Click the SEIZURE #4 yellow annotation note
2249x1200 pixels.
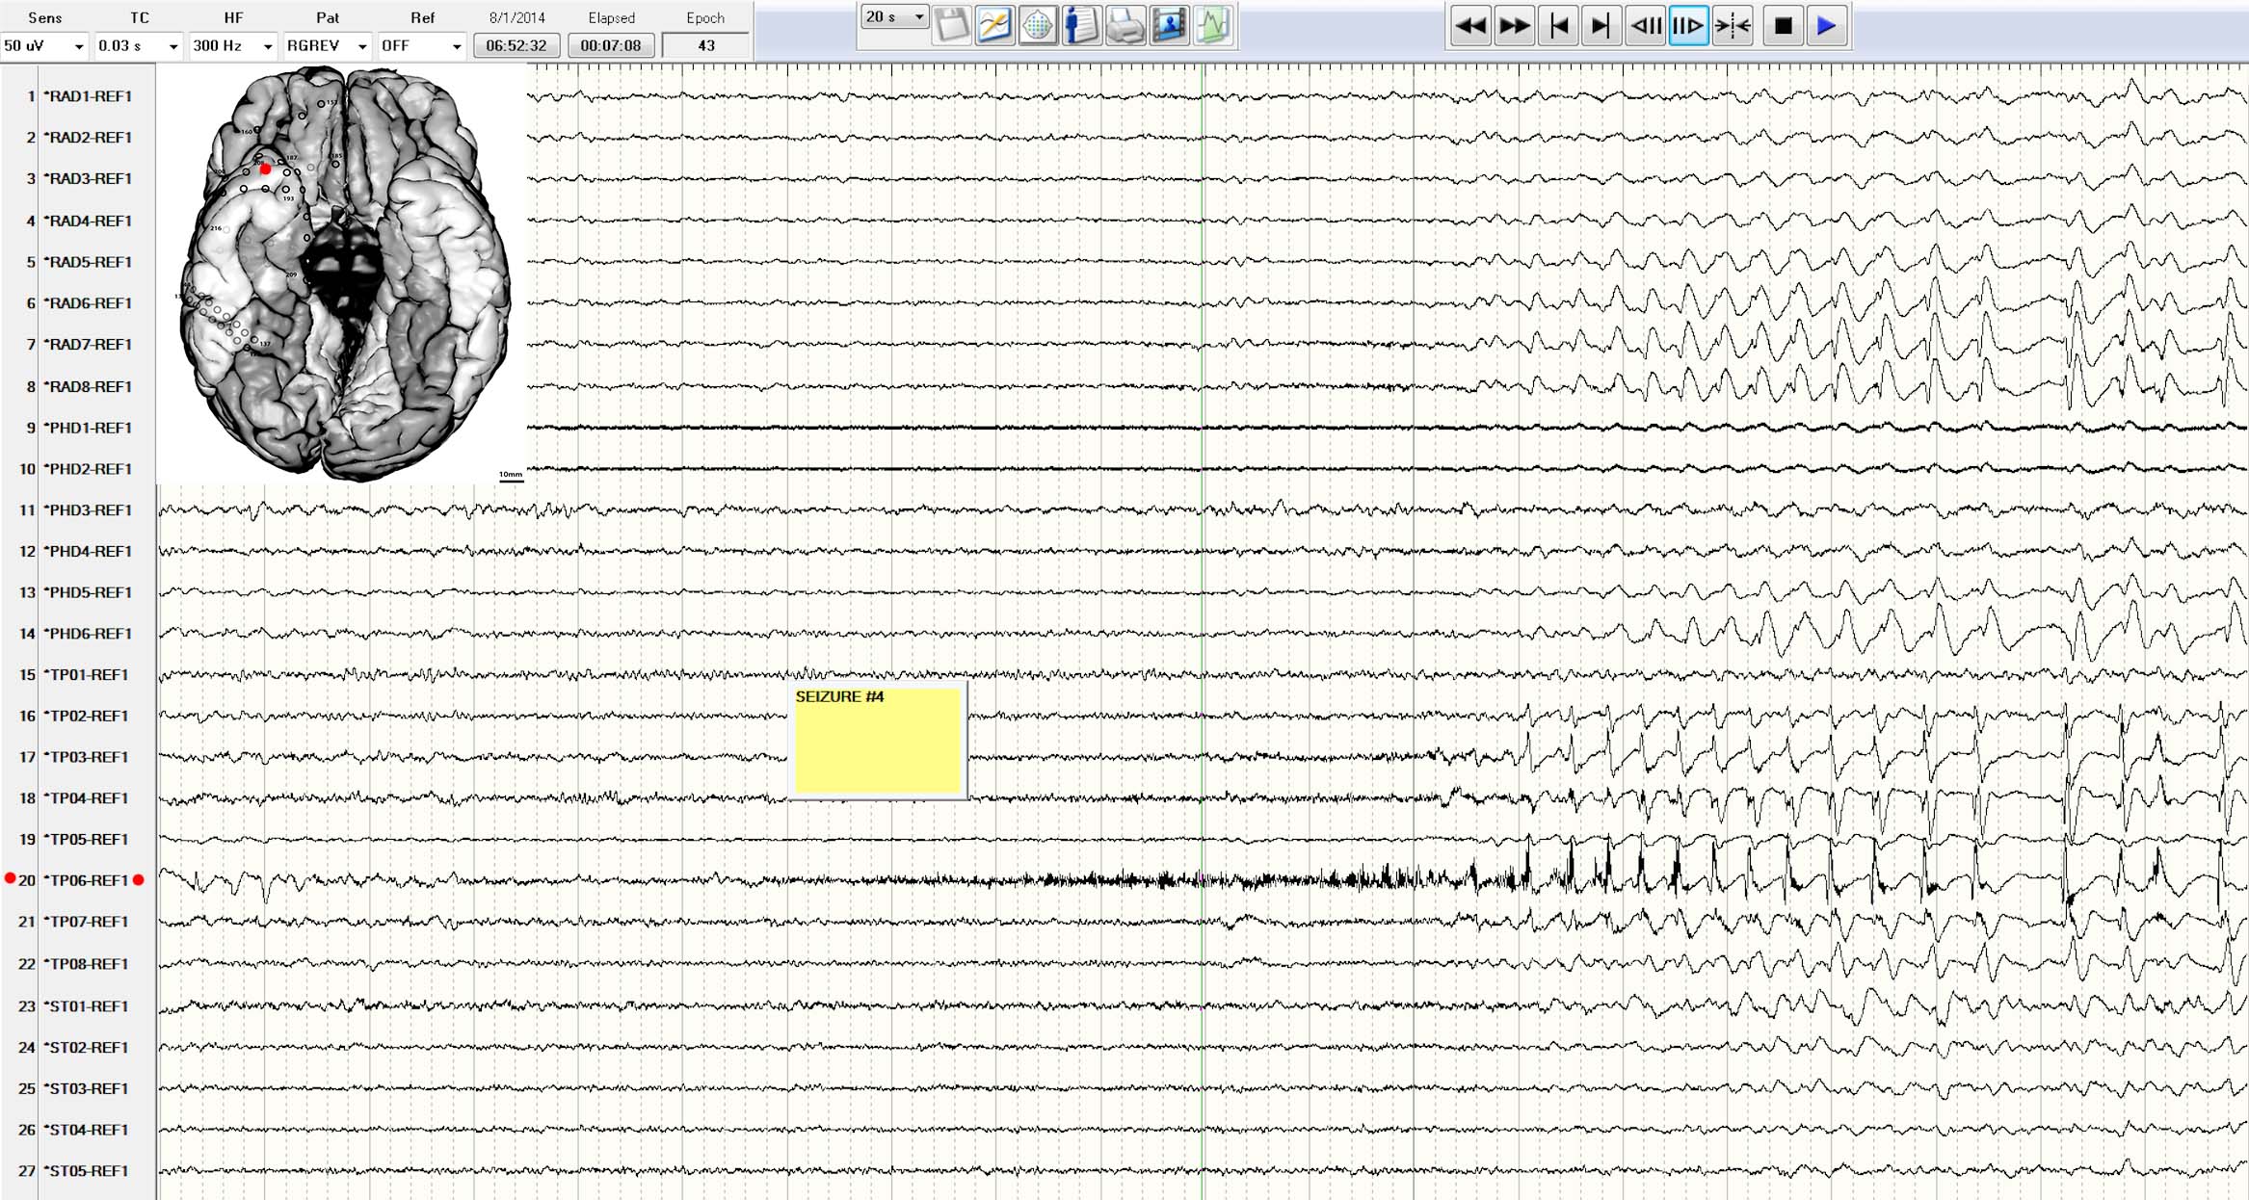[x=878, y=740]
